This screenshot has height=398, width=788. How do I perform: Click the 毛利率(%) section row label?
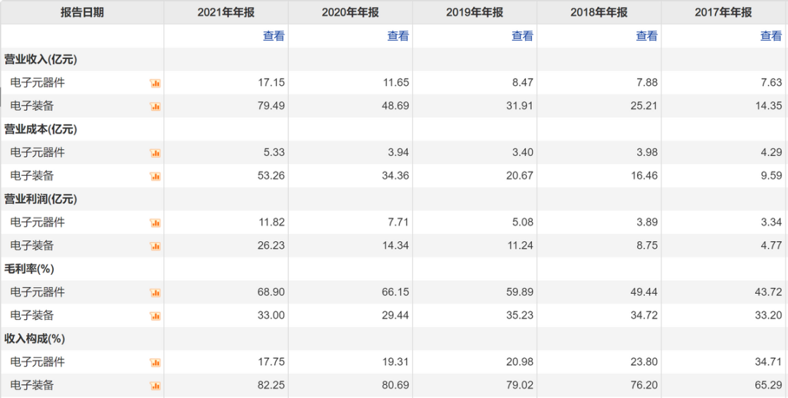(x=29, y=269)
